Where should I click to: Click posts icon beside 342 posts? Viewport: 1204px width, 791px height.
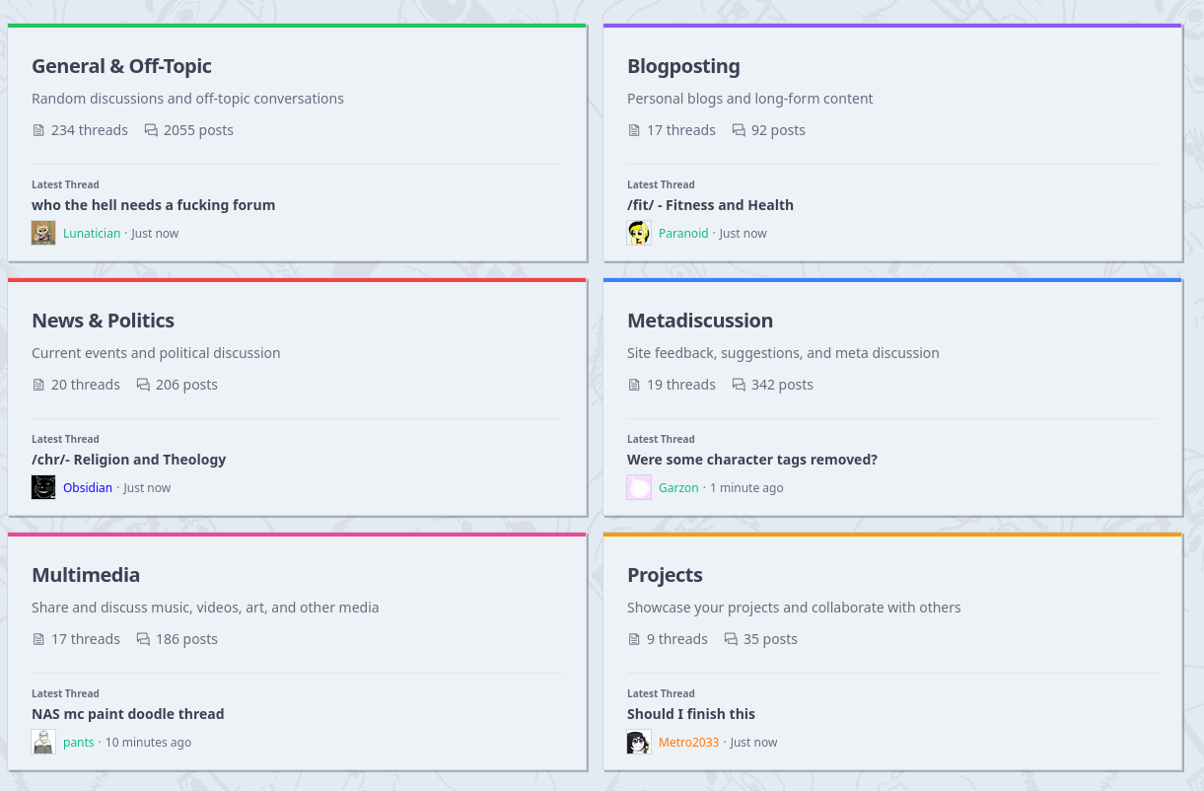739,385
